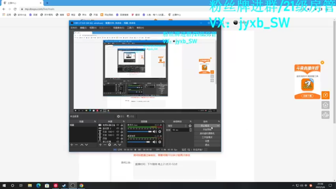Image resolution: width=336 pixels, height=189 pixels.
Task: Add a new source with the plus icon
Action: 100,145
